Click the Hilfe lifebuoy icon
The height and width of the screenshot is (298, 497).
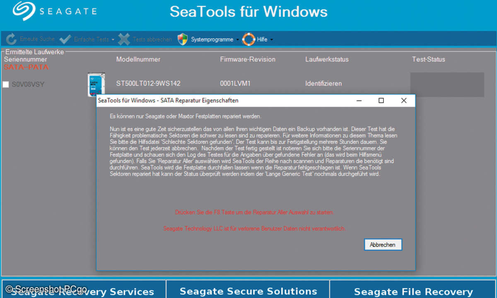pos(248,39)
